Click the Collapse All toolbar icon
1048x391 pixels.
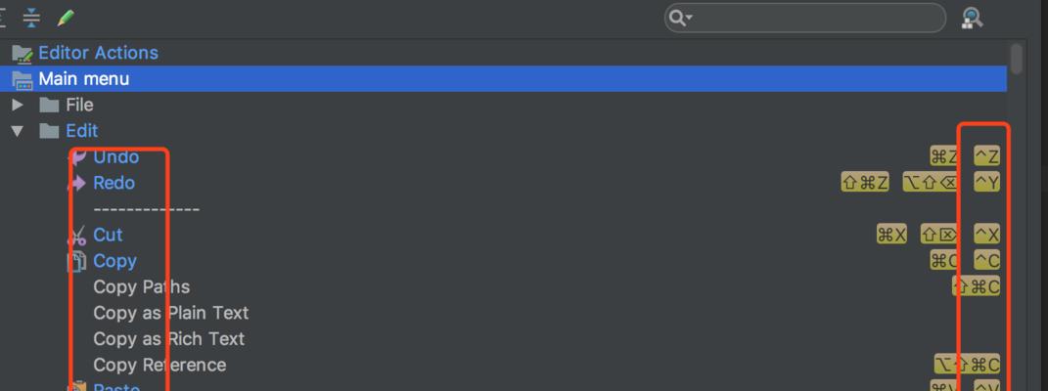pyautogui.click(x=31, y=18)
